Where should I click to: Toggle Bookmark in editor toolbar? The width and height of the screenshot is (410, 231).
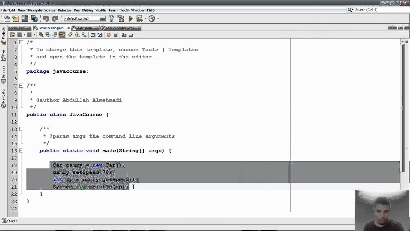pos(84,35)
